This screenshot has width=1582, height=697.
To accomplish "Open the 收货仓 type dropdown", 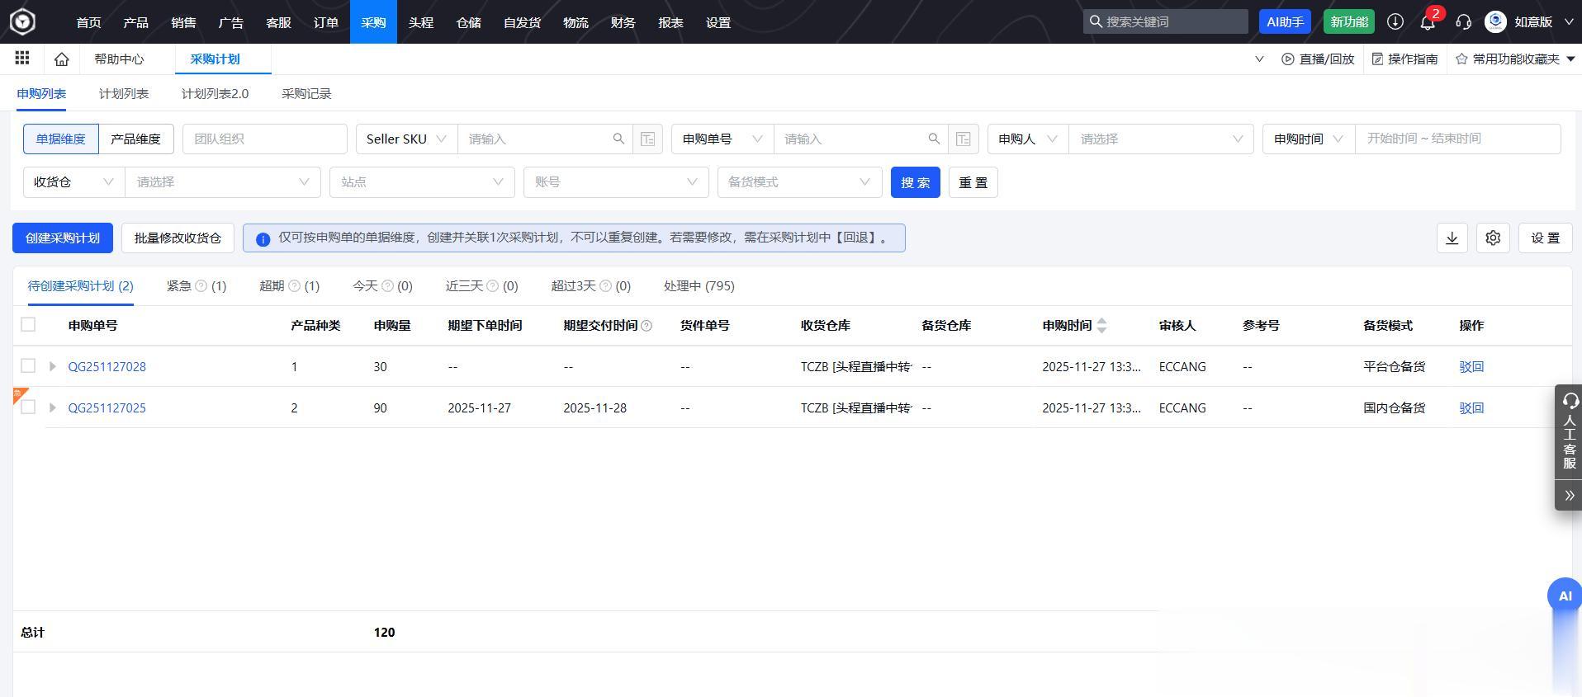I will pyautogui.click(x=73, y=181).
